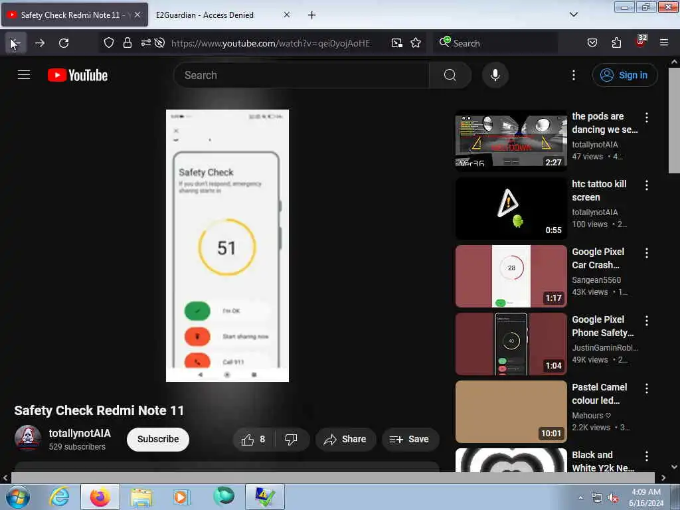Open 'Google Pixel Phone Safety' thumbnail
This screenshot has width=680, height=510.
pyautogui.click(x=511, y=344)
